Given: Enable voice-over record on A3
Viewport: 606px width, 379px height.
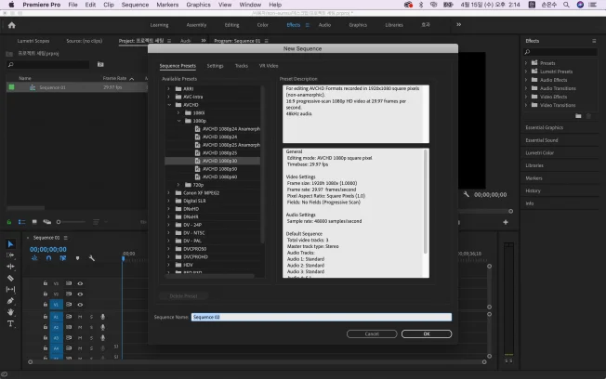Looking at the screenshot, I should 103,337.
